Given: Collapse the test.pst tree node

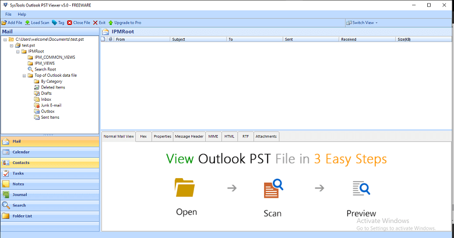Looking at the screenshot, I should click(12, 46).
